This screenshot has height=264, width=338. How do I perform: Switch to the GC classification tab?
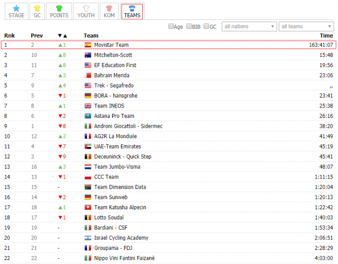pyautogui.click(x=37, y=11)
